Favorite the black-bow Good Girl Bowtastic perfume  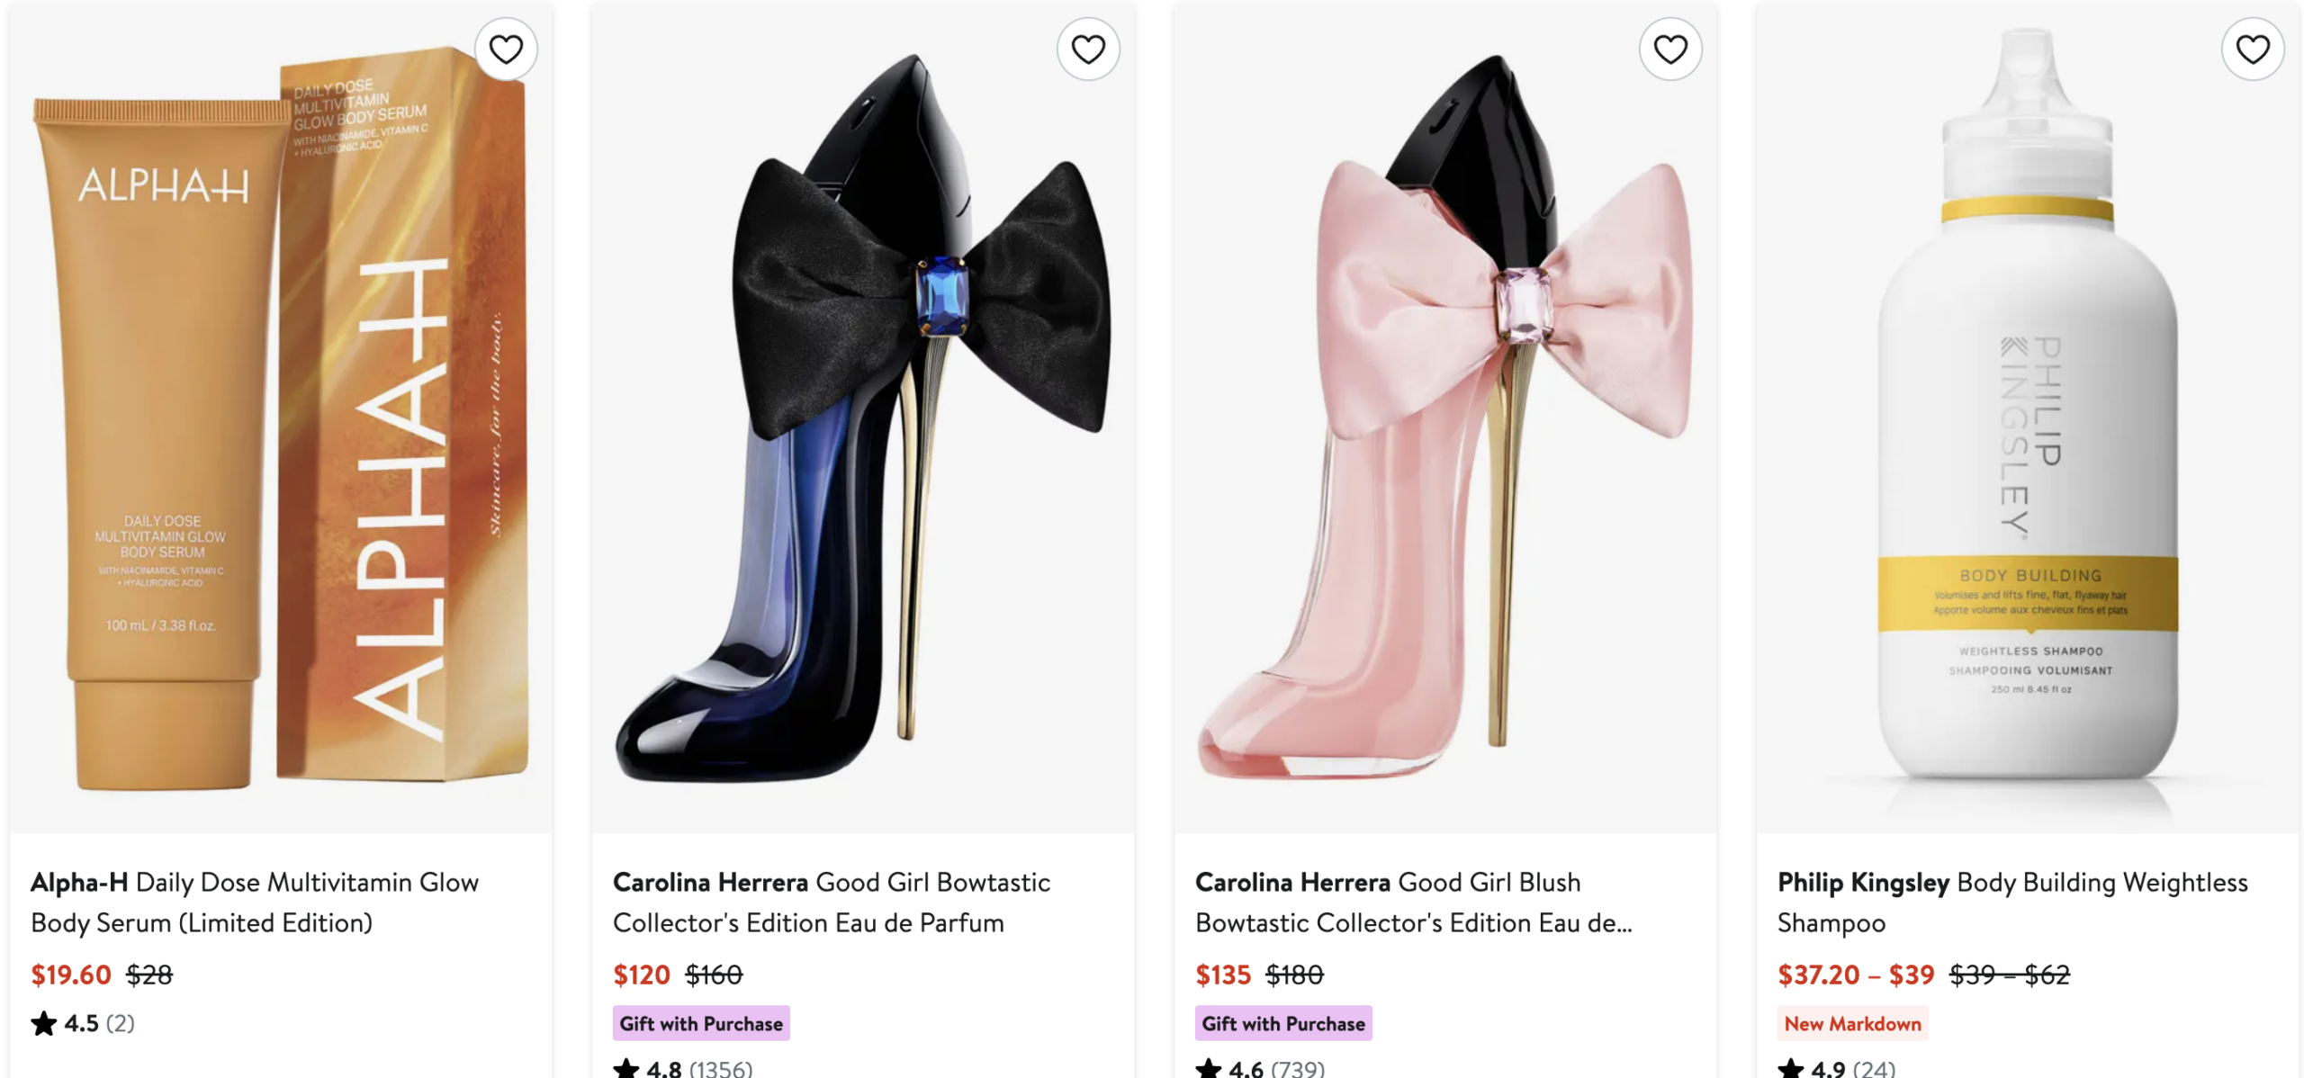pos(1087,49)
